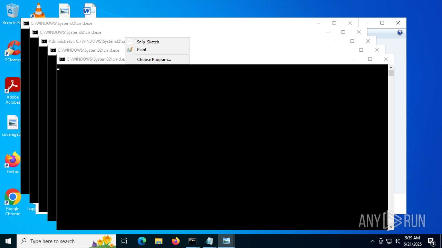Click the front cmd scrollbar thumb
Viewport: 442px width, 248px height.
coord(391,73)
